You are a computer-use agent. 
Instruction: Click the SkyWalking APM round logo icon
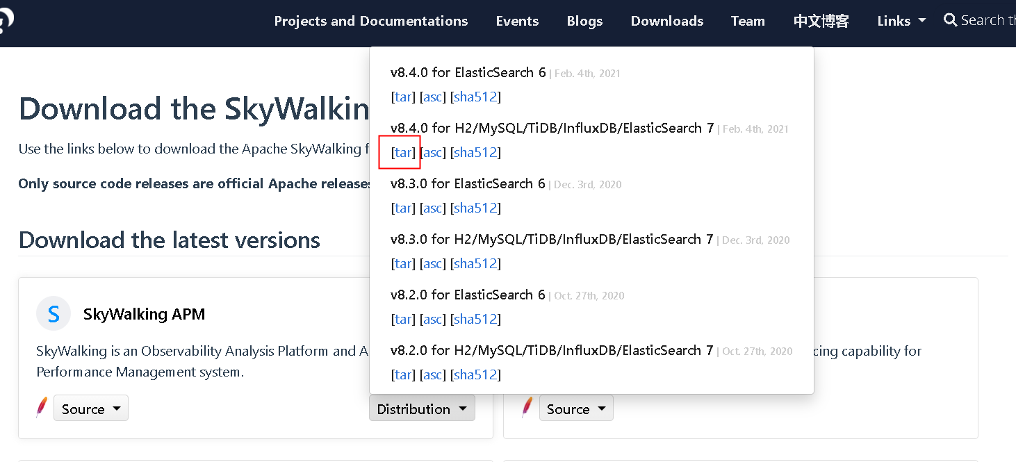[54, 313]
